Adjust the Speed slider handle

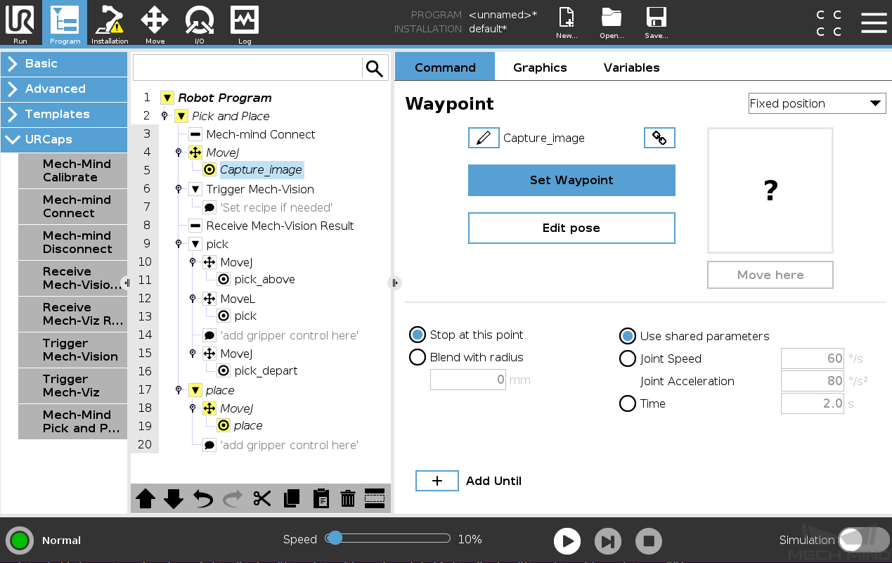335,538
